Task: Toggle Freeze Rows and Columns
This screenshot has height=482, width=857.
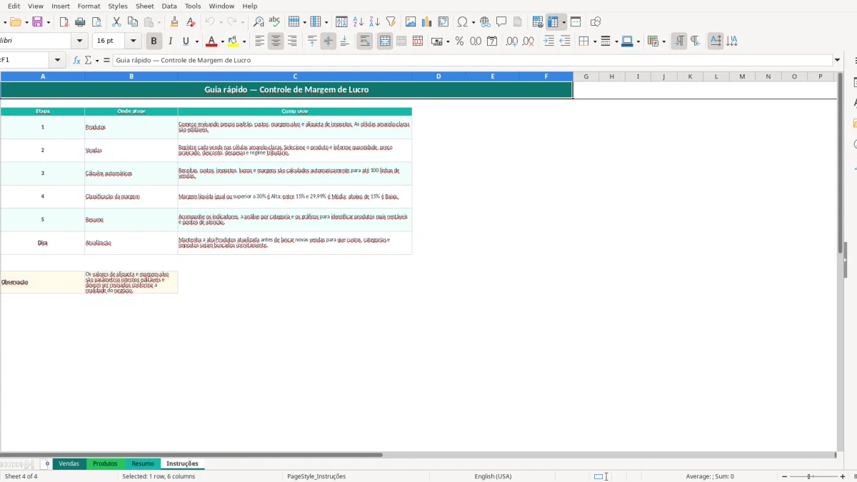Action: [553, 22]
